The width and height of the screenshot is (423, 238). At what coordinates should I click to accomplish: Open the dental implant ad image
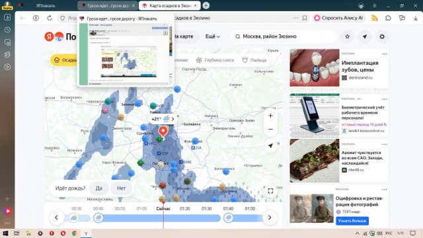[315, 67]
